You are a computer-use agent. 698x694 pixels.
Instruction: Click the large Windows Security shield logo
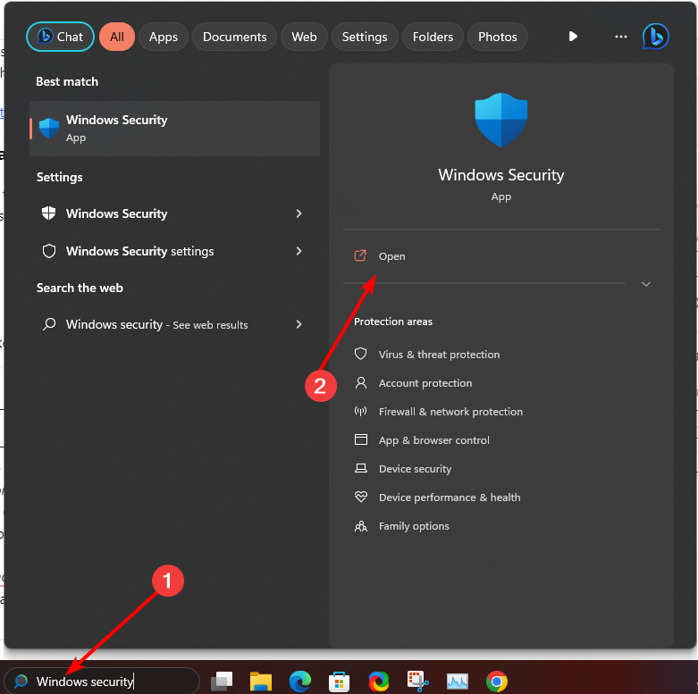click(x=501, y=120)
